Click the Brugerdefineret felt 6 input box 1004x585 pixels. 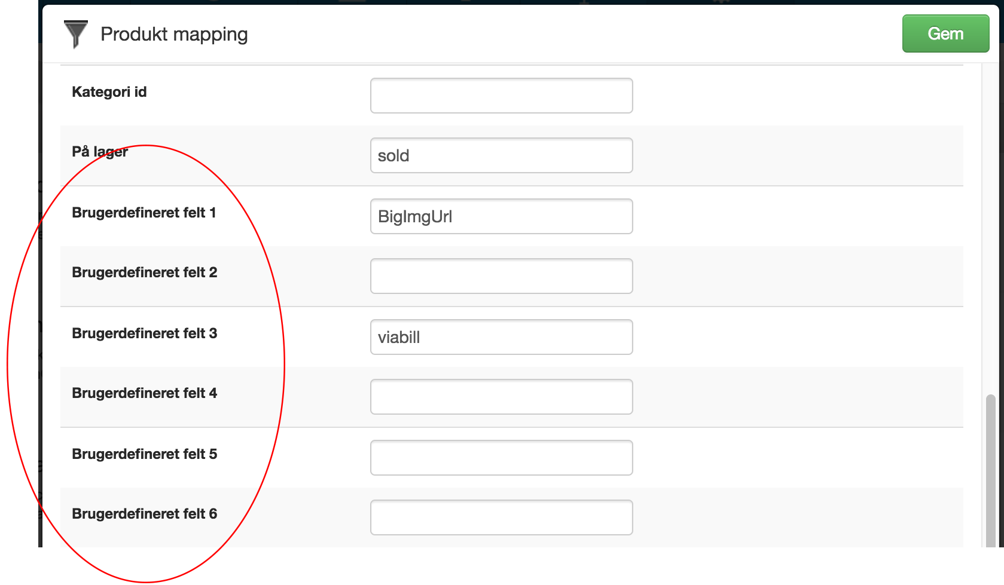[501, 517]
